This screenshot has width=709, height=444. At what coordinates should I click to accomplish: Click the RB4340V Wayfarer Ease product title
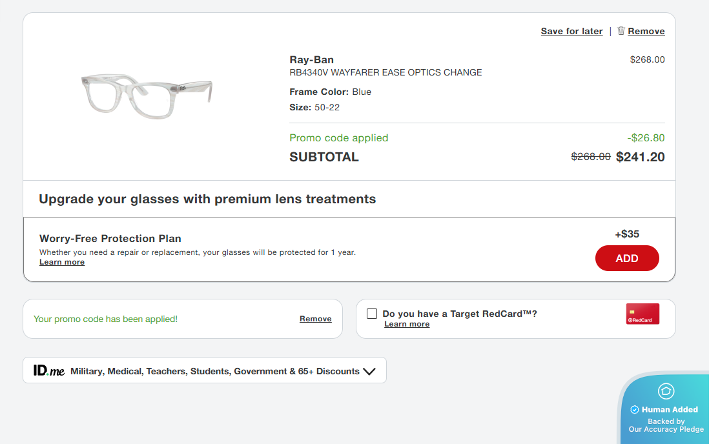coord(385,72)
